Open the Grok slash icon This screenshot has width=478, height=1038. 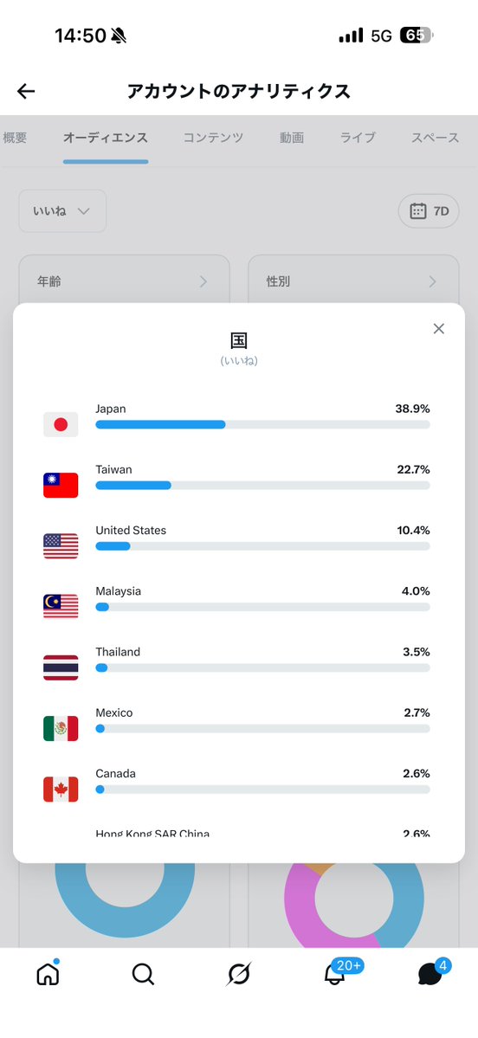pos(239,974)
